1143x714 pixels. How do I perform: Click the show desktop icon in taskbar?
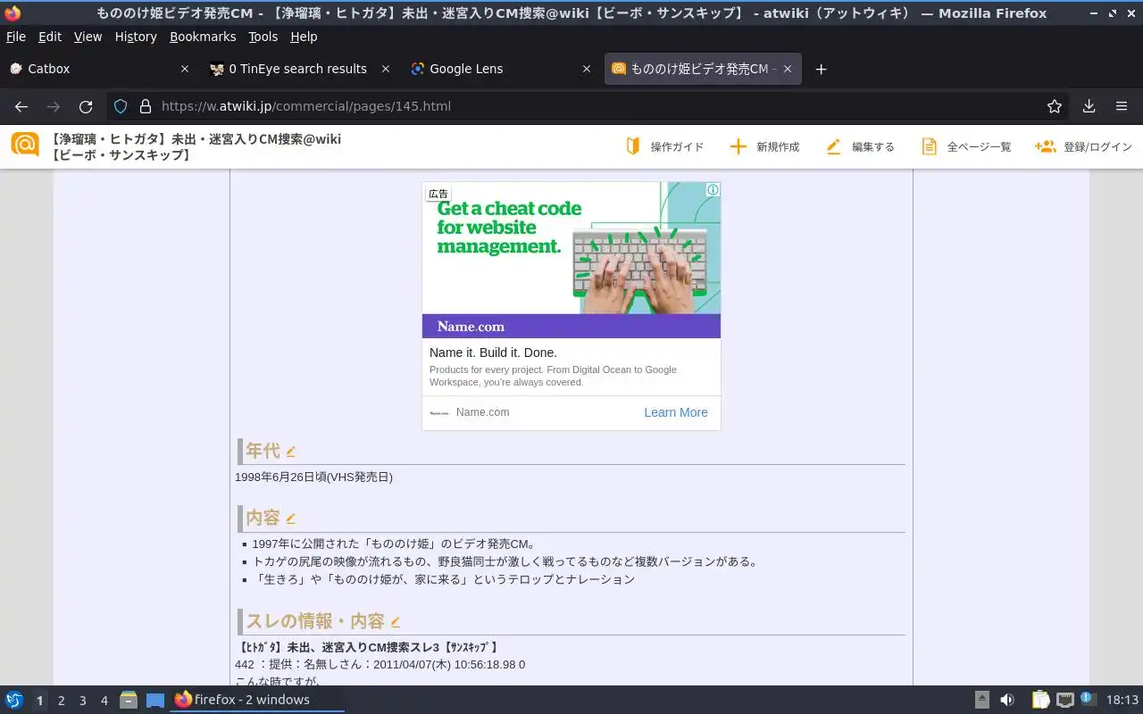click(155, 701)
